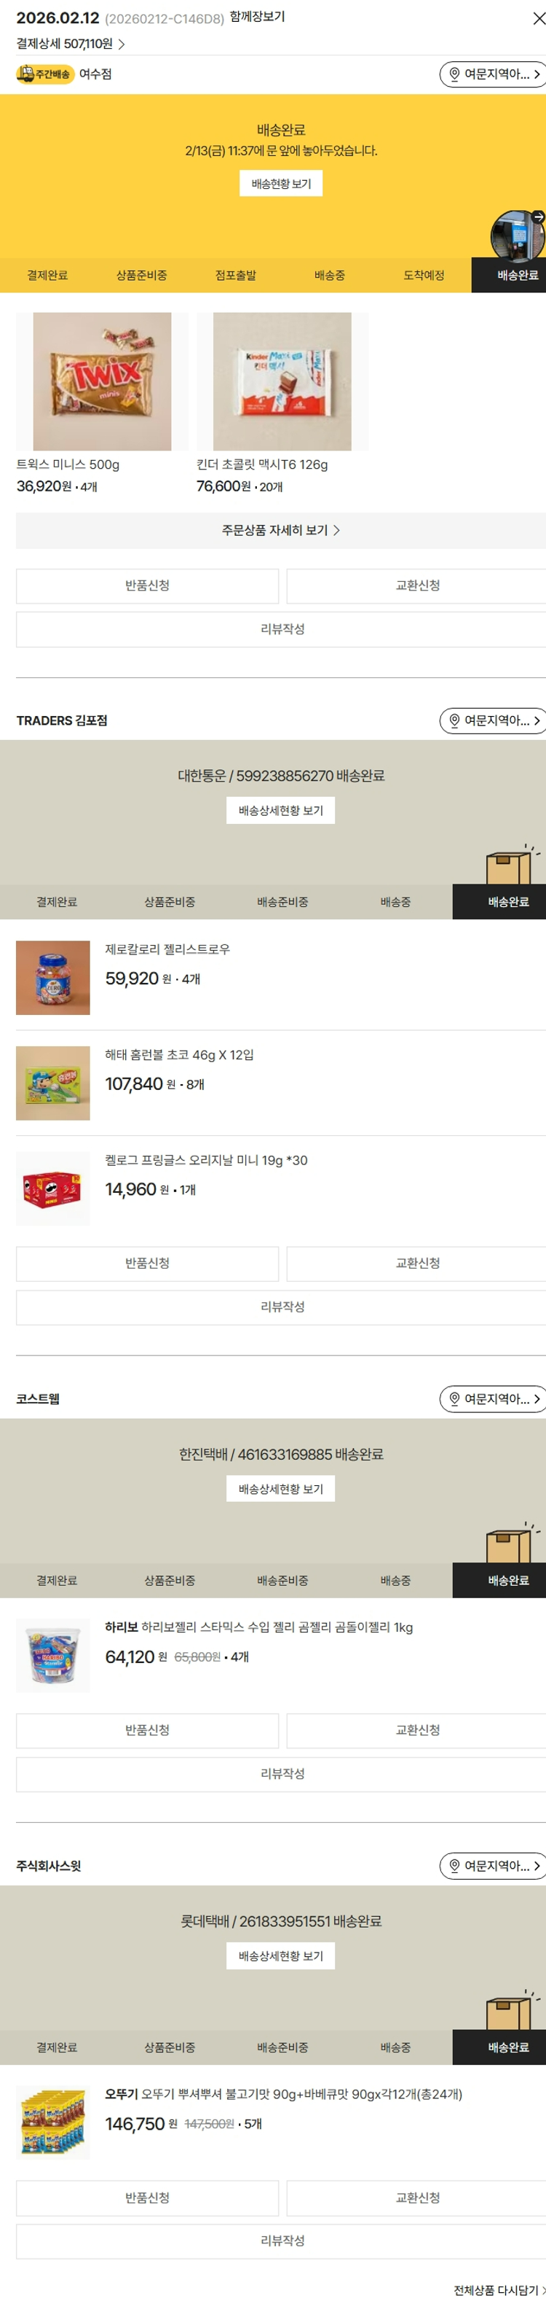Expand payment details 결제상세 507,110원 chevron

122,44
